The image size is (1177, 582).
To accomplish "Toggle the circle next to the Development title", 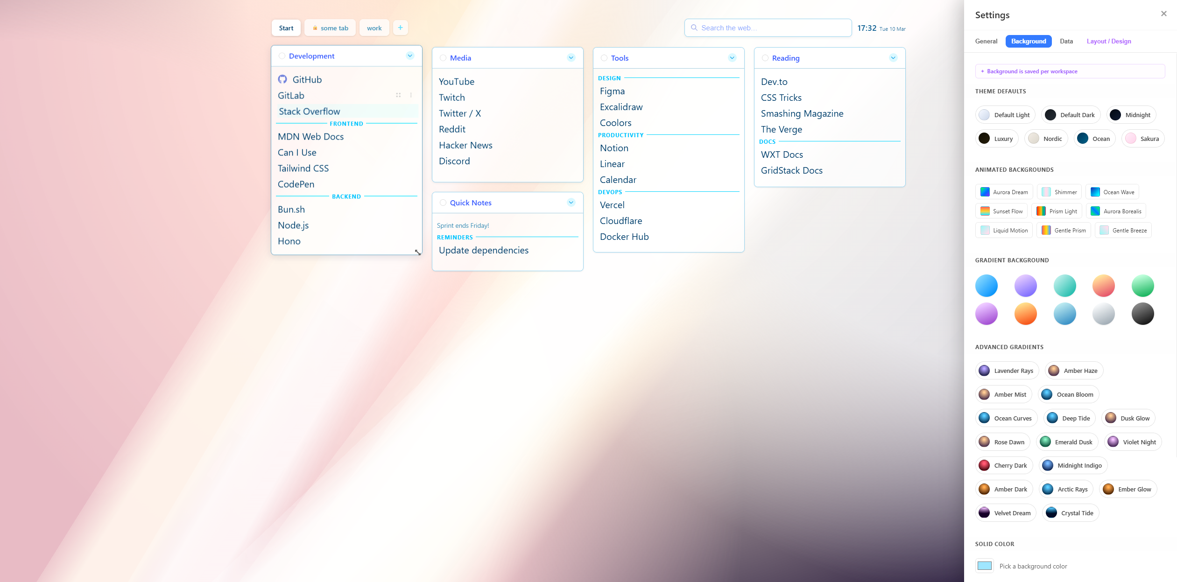I will 282,56.
